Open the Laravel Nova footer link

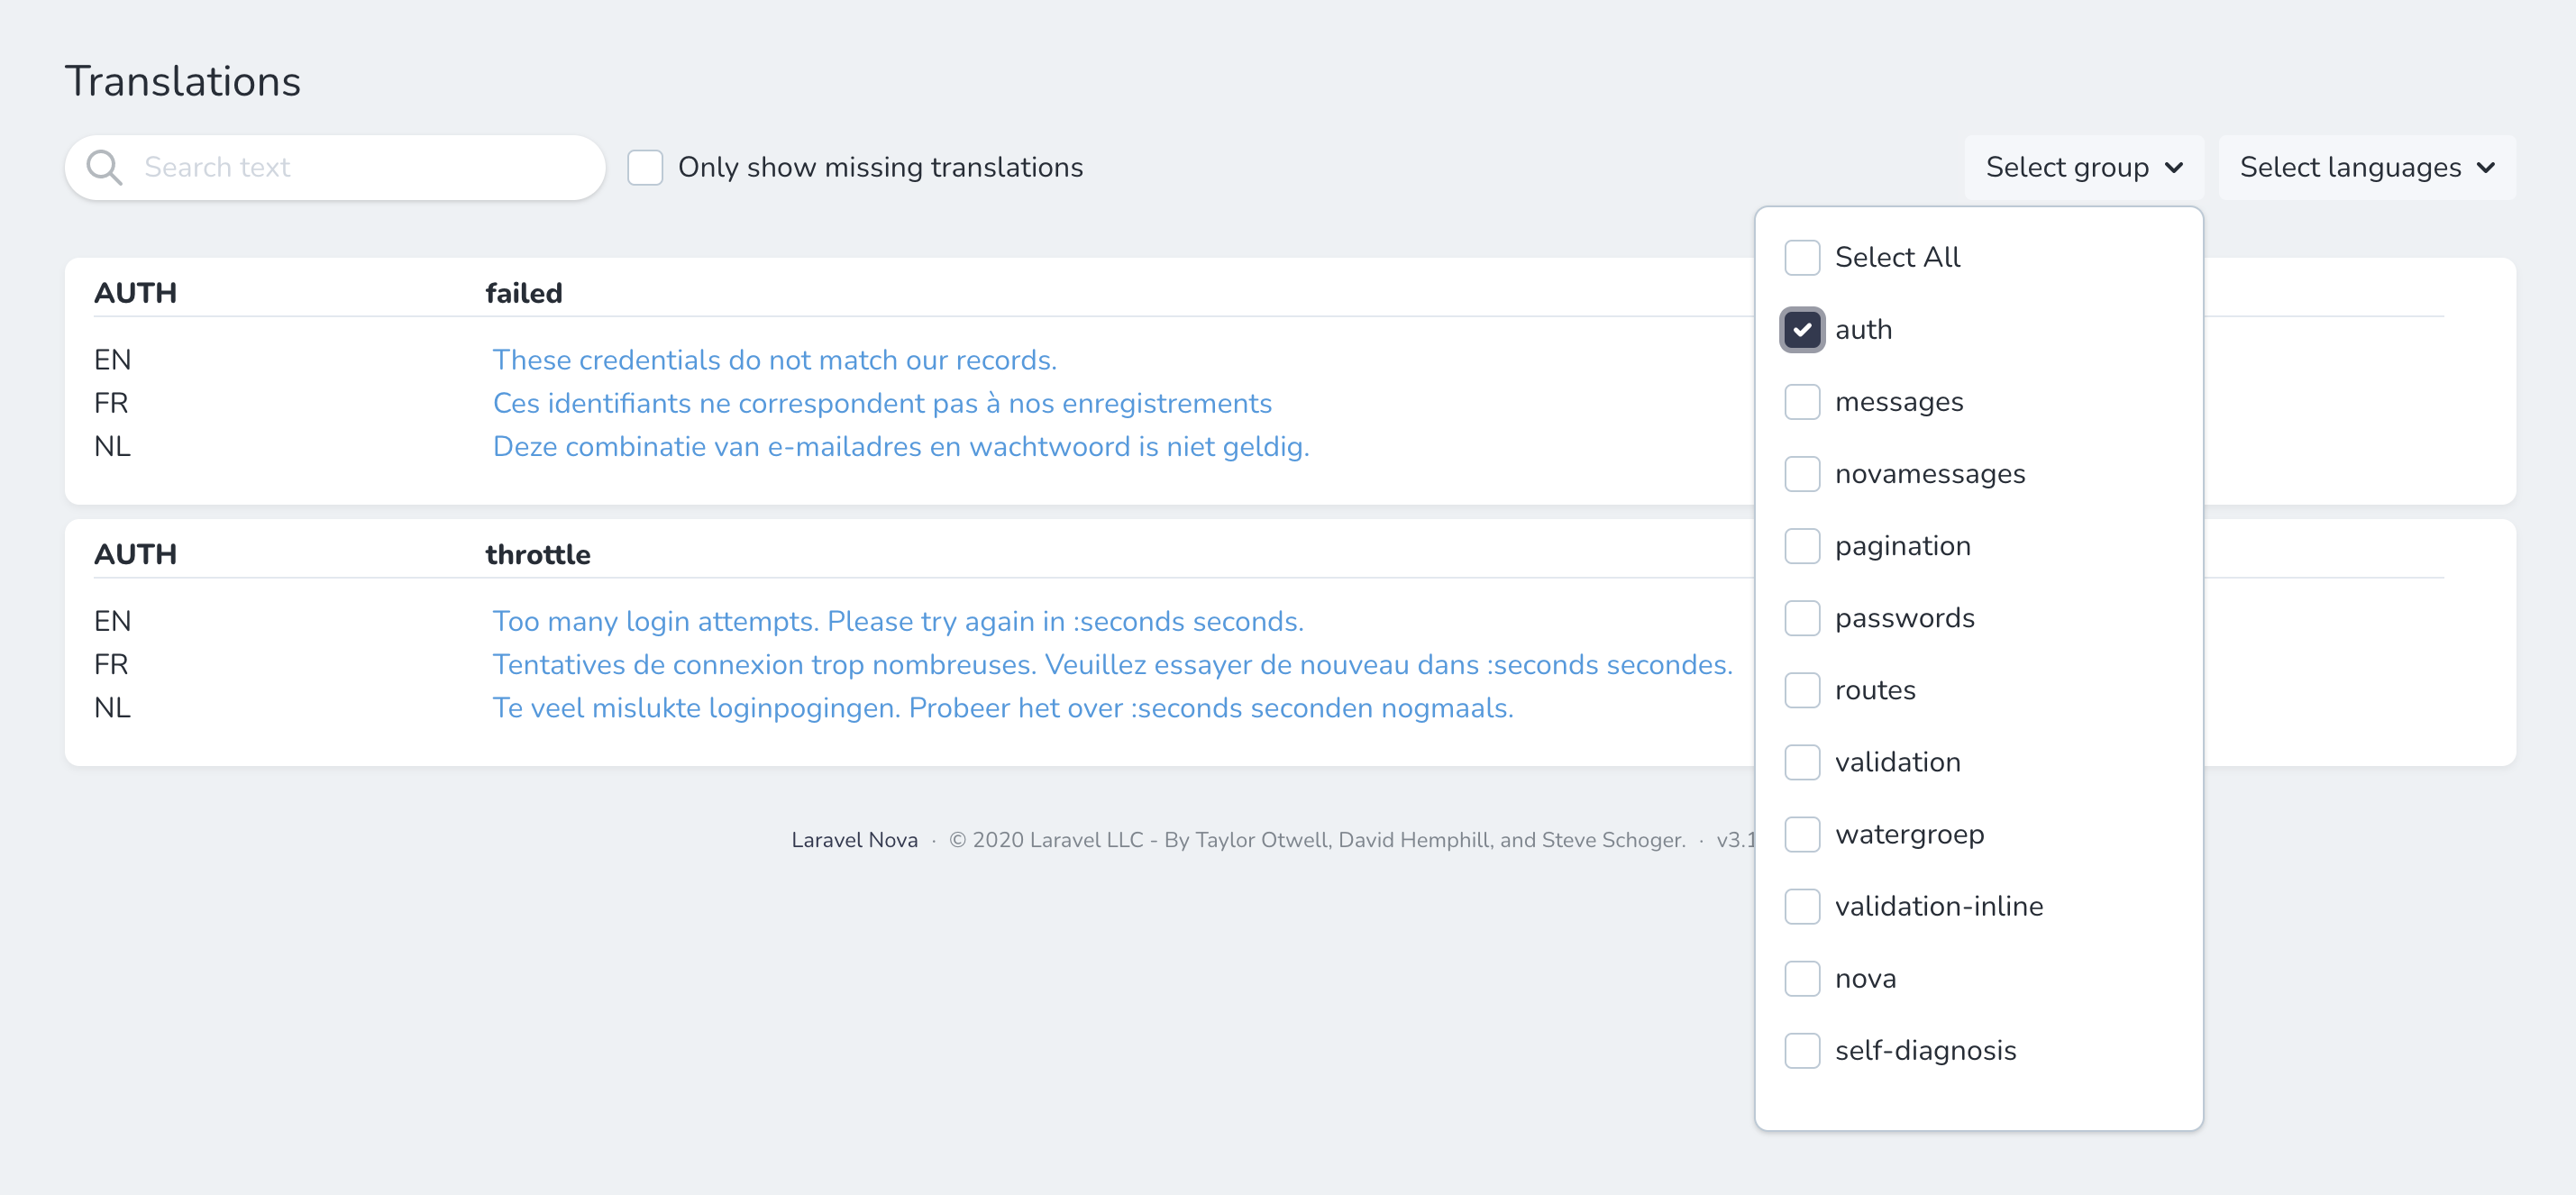(x=854, y=840)
